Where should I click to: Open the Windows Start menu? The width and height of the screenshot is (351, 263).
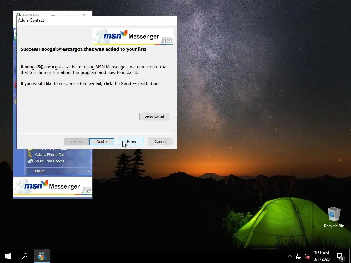click(x=8, y=256)
